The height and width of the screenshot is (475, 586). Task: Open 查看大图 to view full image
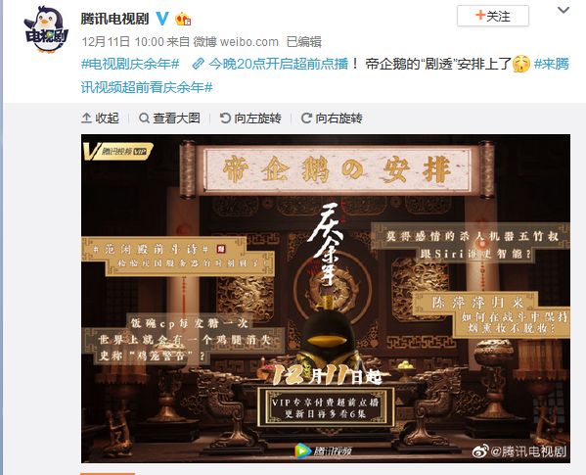click(169, 119)
